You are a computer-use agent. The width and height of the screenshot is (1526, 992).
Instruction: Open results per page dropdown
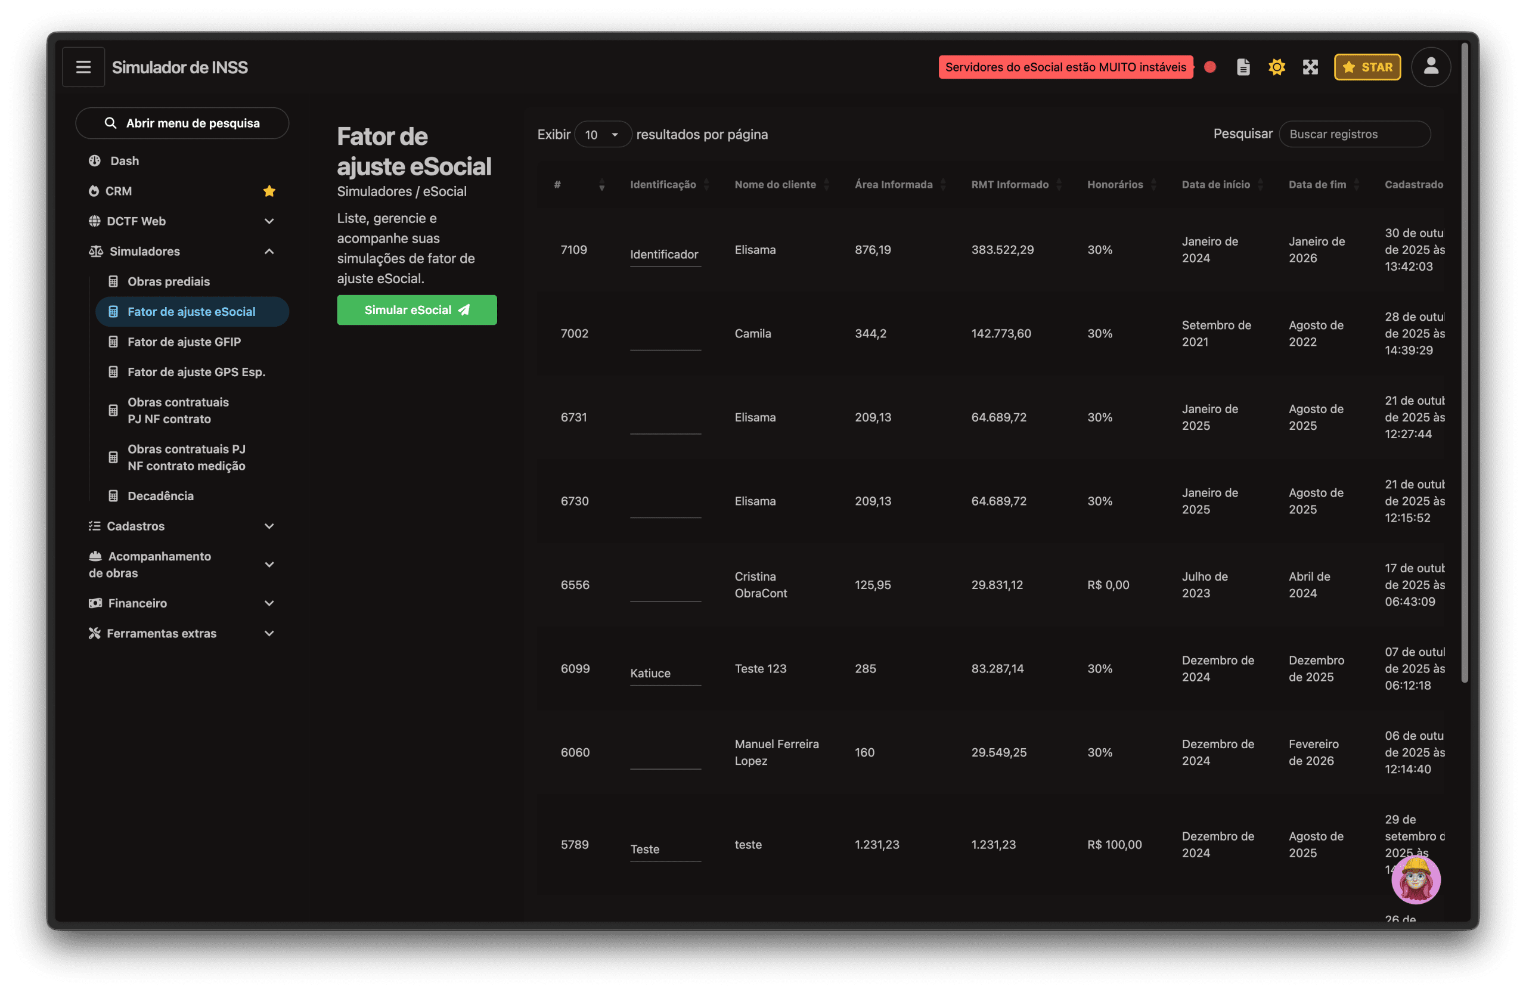pyautogui.click(x=602, y=135)
